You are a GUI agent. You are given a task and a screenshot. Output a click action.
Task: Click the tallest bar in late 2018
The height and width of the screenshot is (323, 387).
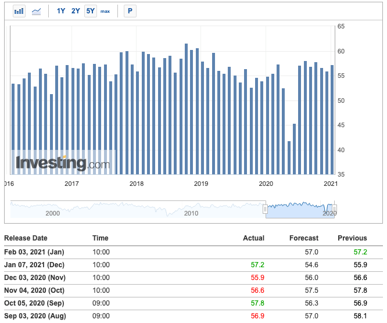(x=186, y=109)
